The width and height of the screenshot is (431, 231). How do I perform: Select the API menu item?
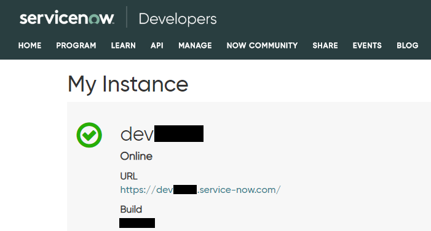tap(157, 45)
